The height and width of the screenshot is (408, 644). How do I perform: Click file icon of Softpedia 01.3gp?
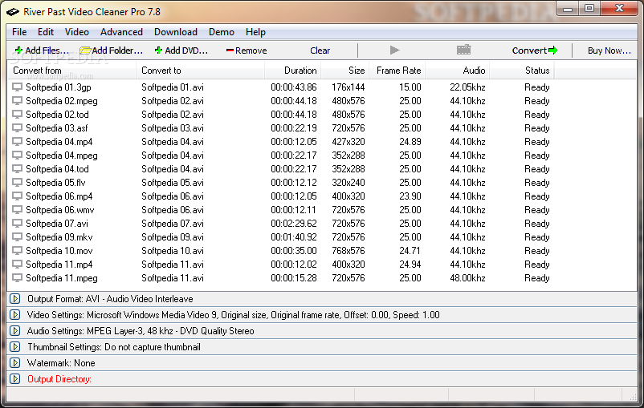[x=17, y=87]
